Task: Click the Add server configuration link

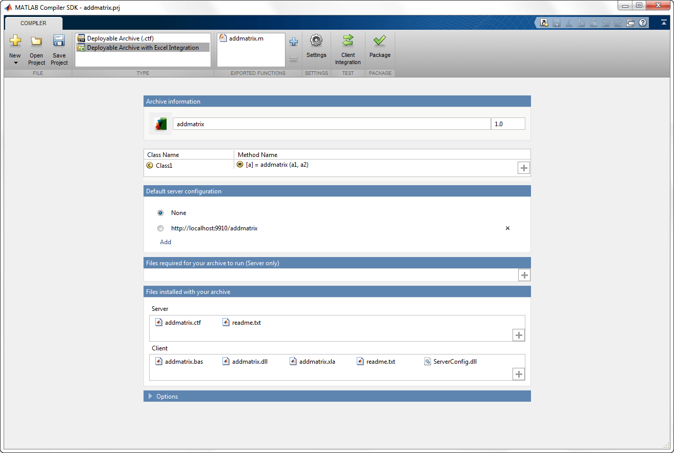Action: point(166,242)
